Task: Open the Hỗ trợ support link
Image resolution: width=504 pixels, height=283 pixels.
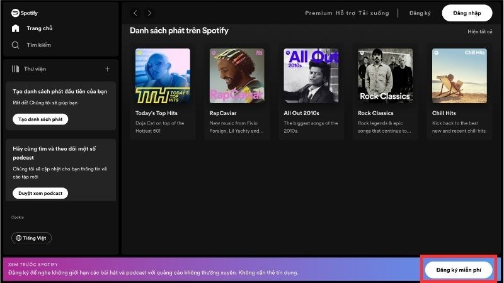Action: 345,13
